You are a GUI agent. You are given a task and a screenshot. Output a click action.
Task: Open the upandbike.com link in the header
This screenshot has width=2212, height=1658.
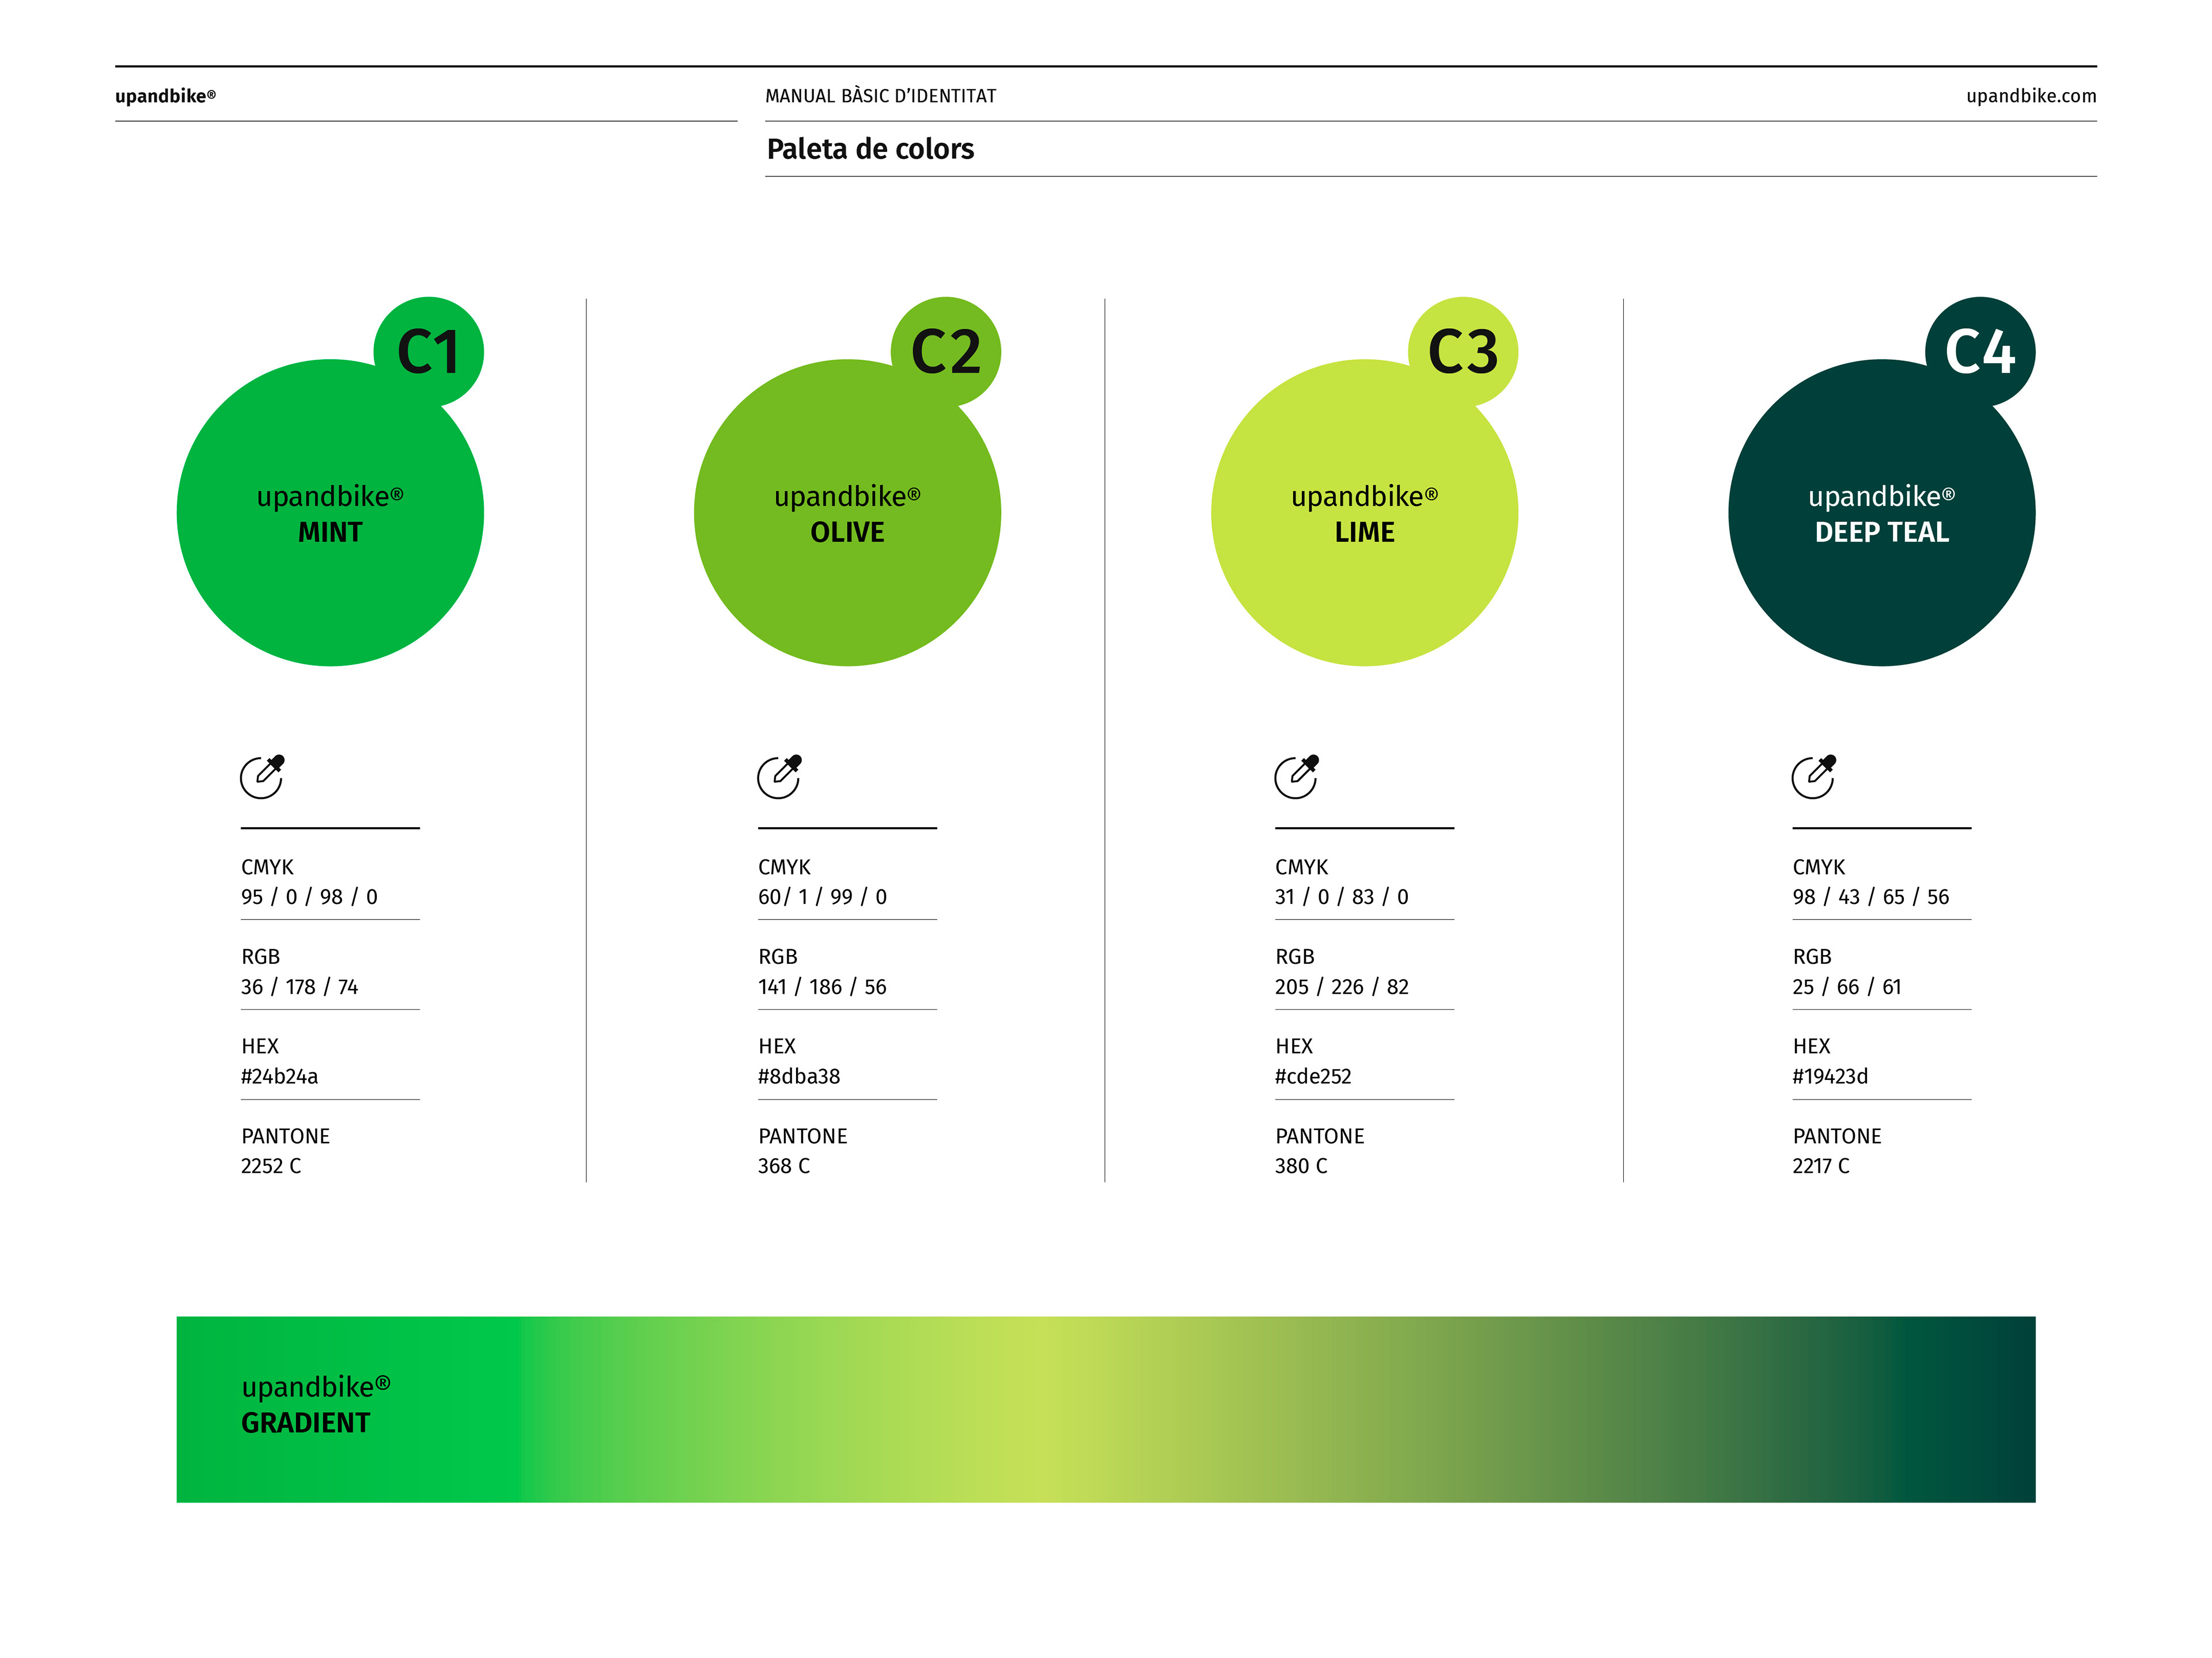[x=2030, y=96]
